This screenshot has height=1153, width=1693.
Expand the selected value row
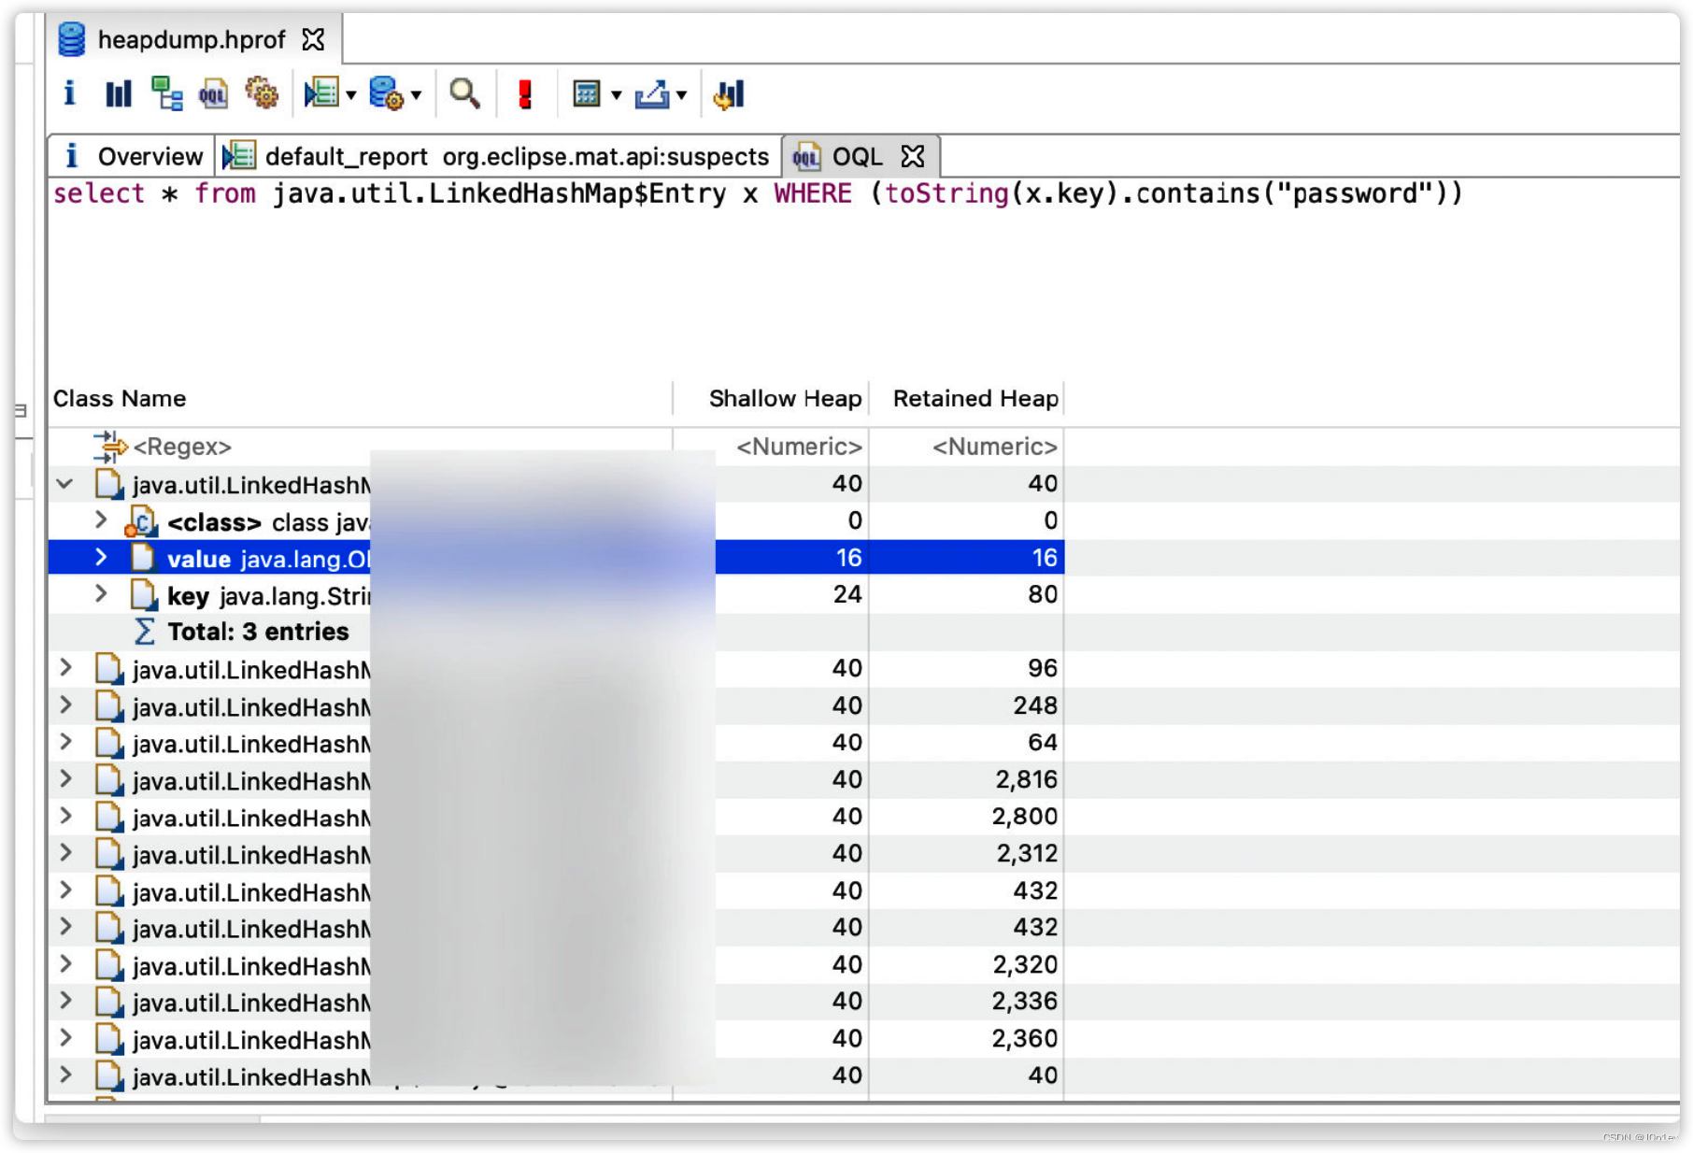pyautogui.click(x=101, y=558)
